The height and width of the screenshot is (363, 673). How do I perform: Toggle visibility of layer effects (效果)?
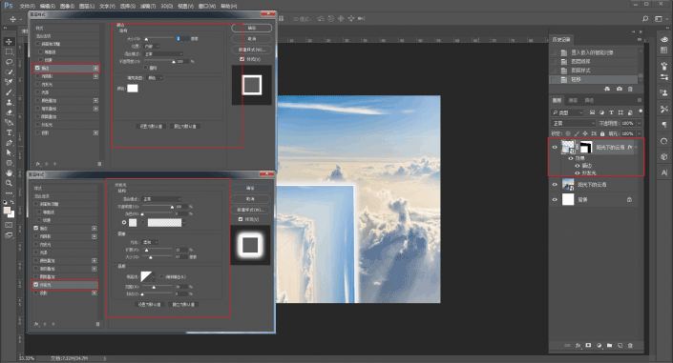[571, 158]
